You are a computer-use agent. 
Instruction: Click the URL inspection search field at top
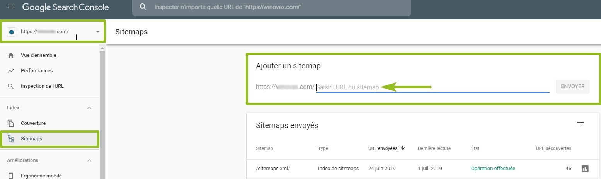pyautogui.click(x=271, y=8)
